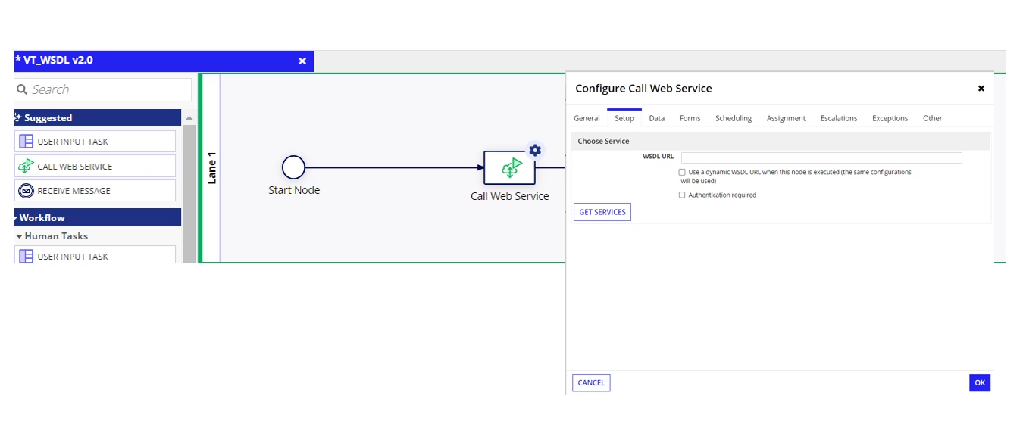Screen dimensions: 1023x421
Task: Go to the Exceptions tab
Action: point(890,118)
